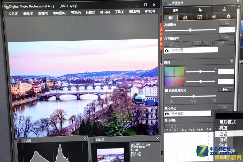This screenshot has height=162, width=243.
Task: Open the gear settings tab
Action: pos(228,16)
